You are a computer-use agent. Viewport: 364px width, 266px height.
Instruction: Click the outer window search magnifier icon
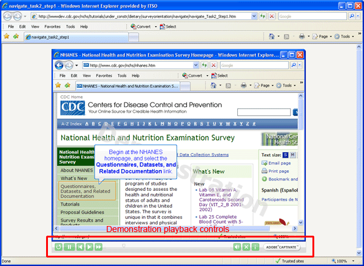pos(352,16)
